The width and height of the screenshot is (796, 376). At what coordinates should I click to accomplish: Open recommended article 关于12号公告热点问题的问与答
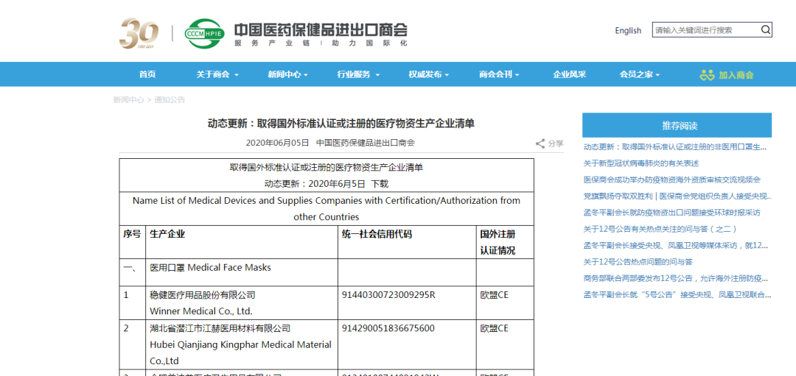pos(638,262)
